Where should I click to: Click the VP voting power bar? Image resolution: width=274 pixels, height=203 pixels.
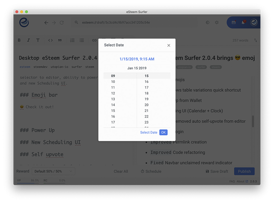[28, 183]
